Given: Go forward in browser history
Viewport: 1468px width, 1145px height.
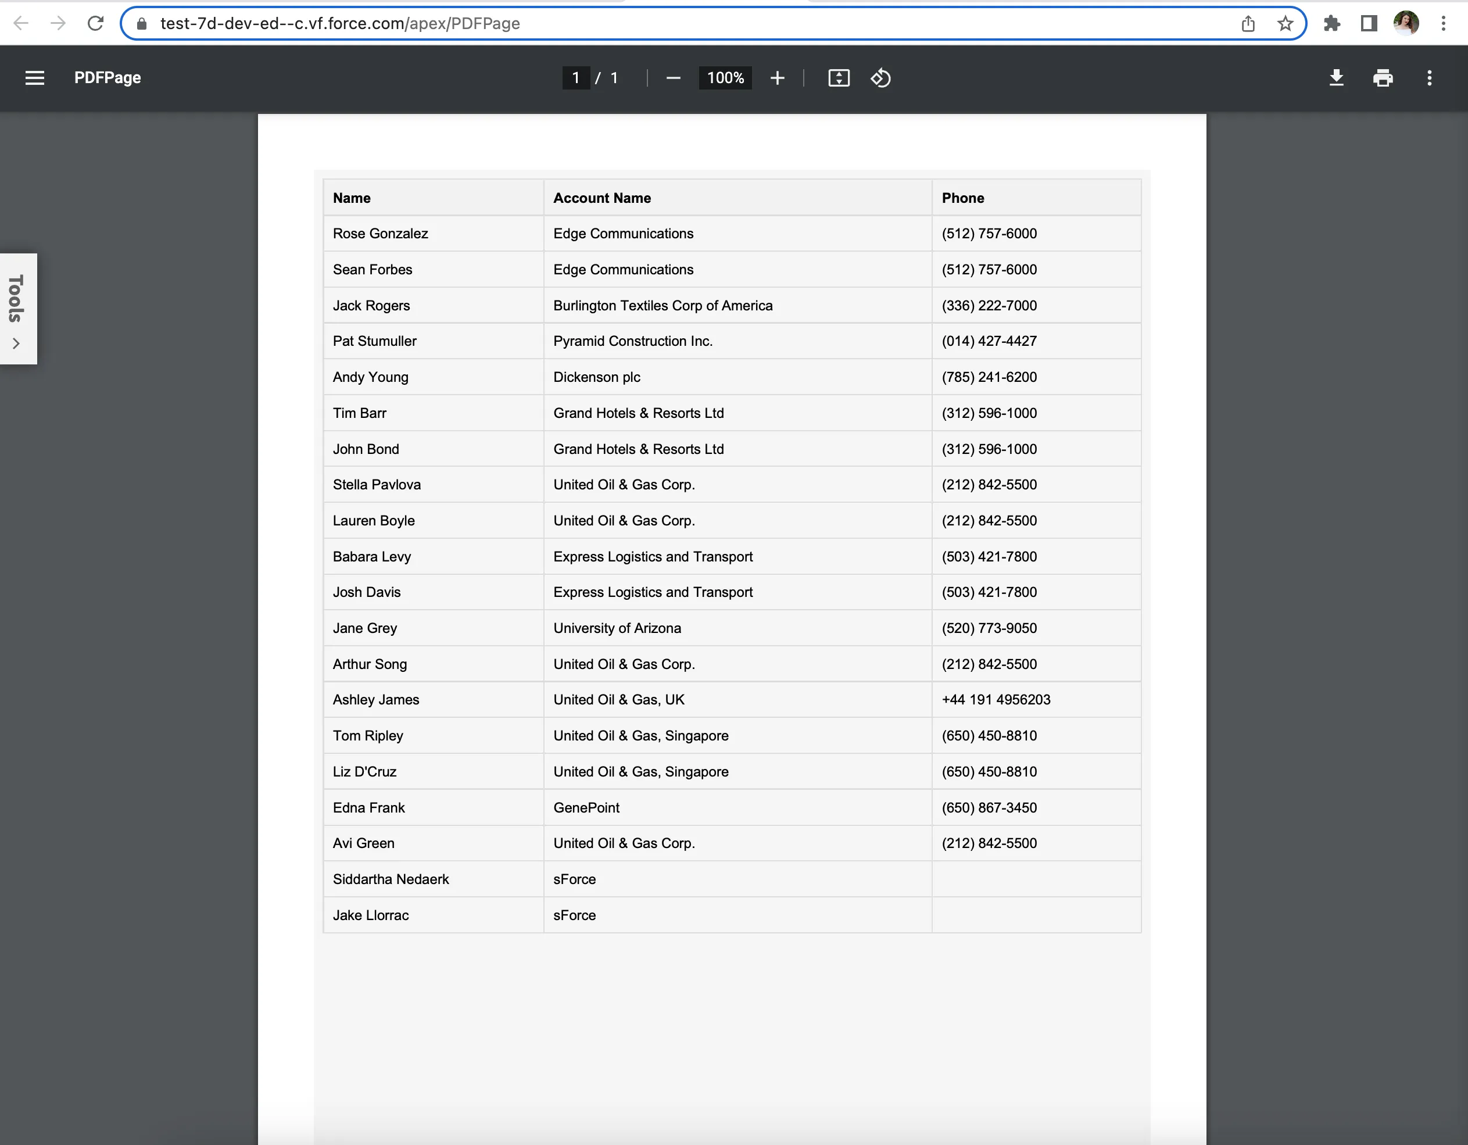Looking at the screenshot, I should pyautogui.click(x=59, y=23).
